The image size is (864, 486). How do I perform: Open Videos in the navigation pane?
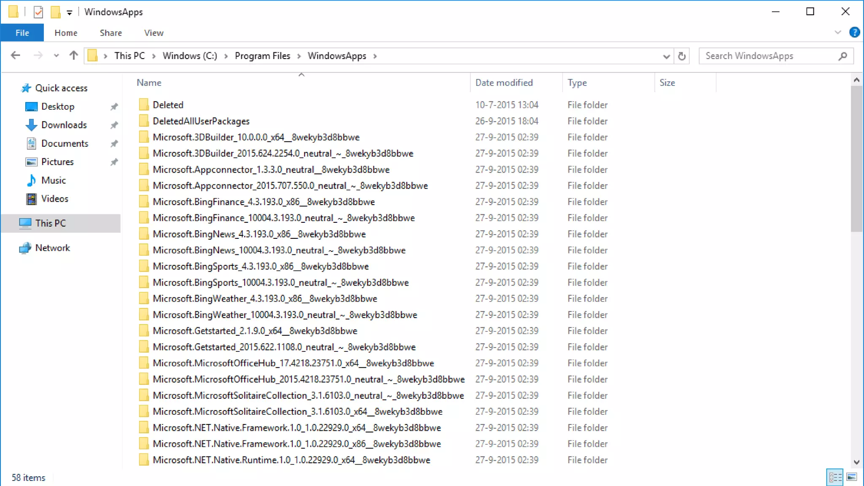[x=55, y=198]
